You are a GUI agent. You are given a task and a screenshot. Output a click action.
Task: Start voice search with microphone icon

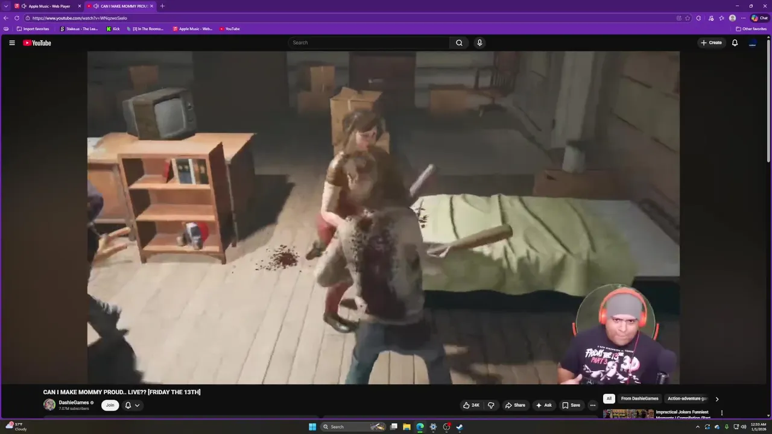(x=479, y=43)
